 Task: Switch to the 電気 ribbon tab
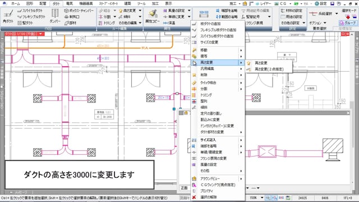[70, 4]
